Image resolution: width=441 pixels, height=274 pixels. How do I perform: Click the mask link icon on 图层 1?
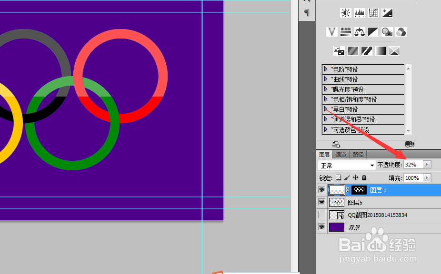click(348, 190)
